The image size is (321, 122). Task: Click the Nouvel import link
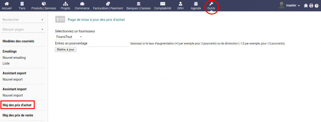click(x=13, y=95)
